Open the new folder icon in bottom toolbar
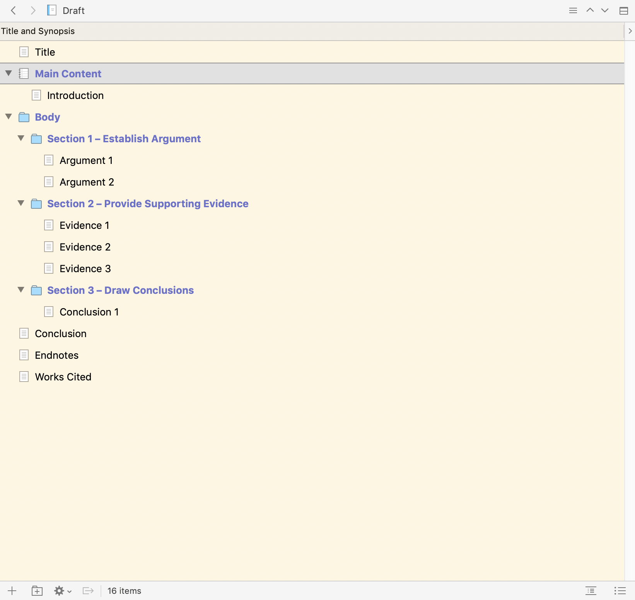Viewport: 635px width, 600px height. (x=37, y=591)
